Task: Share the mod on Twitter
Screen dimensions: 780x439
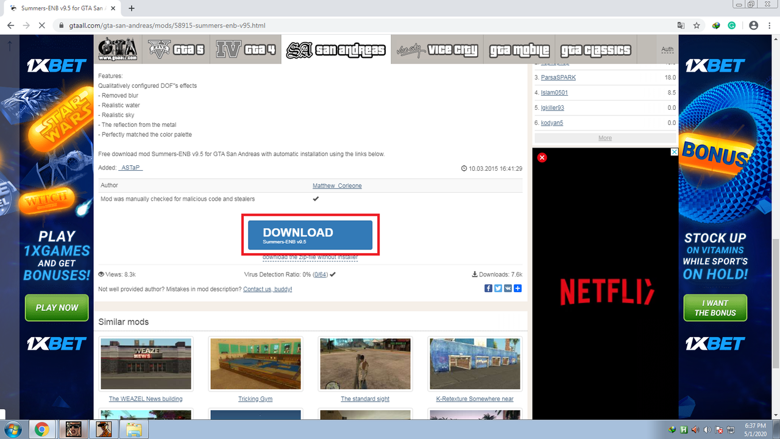Action: tap(498, 288)
